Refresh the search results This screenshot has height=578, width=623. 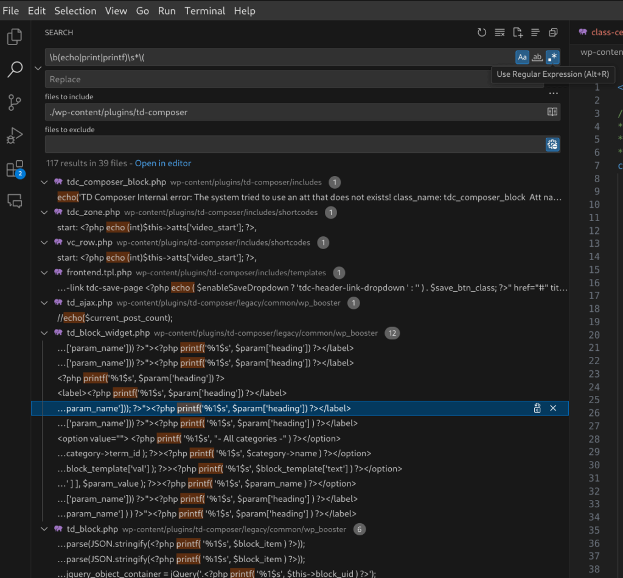tap(482, 32)
